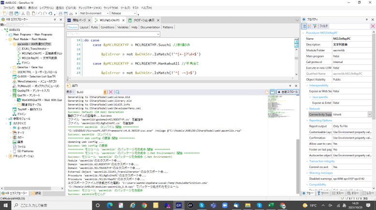Click the Save All toolbar icon
The image size is (376, 210).
pyautogui.click(x=16, y=14)
